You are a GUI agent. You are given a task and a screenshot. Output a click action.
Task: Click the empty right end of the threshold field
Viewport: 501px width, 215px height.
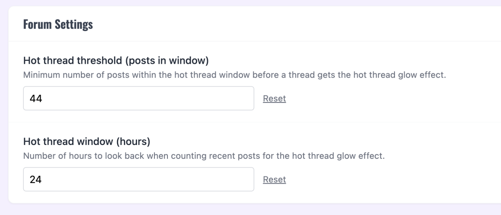pos(234,98)
